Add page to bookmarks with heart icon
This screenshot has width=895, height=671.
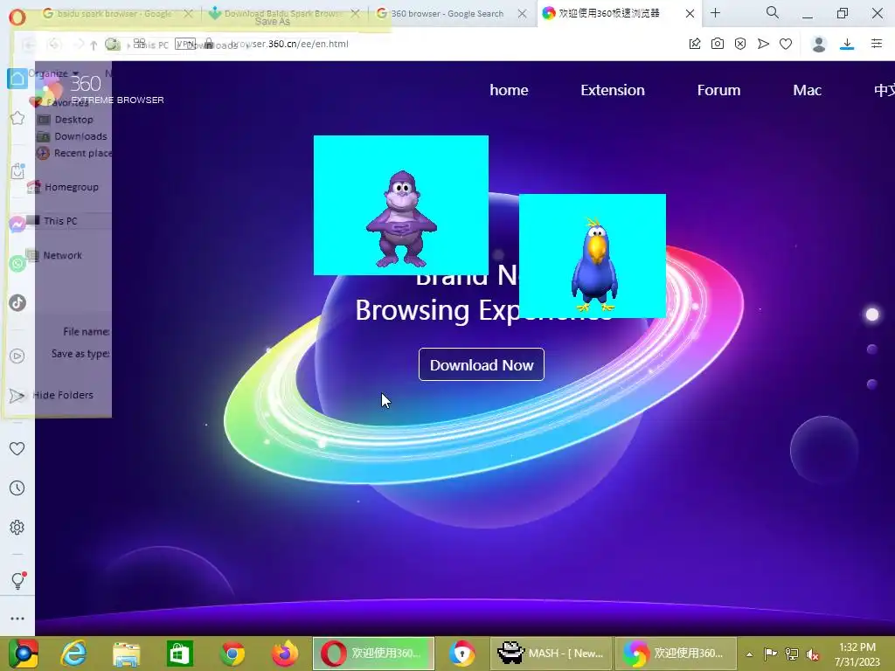786,44
